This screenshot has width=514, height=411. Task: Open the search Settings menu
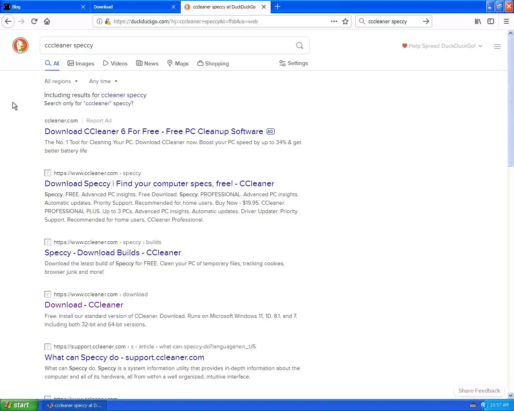pyautogui.click(x=294, y=63)
